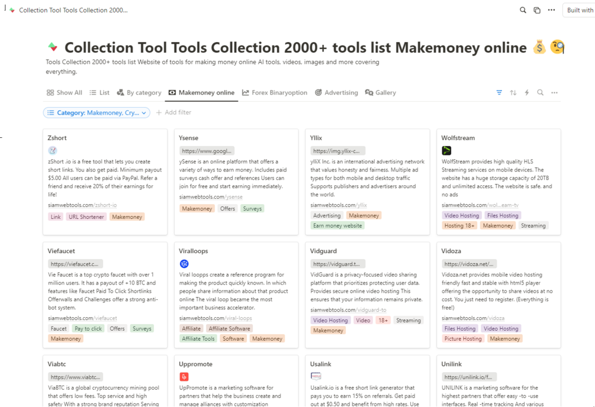Click the Vidguard https URL chip
595x407 pixels.
click(337, 264)
